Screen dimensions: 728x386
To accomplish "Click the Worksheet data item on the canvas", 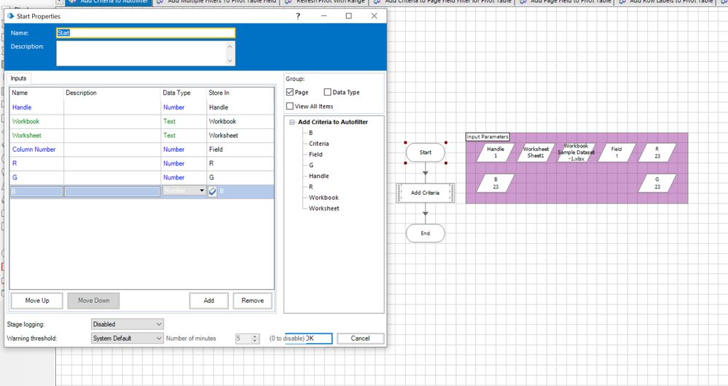I will (536, 153).
